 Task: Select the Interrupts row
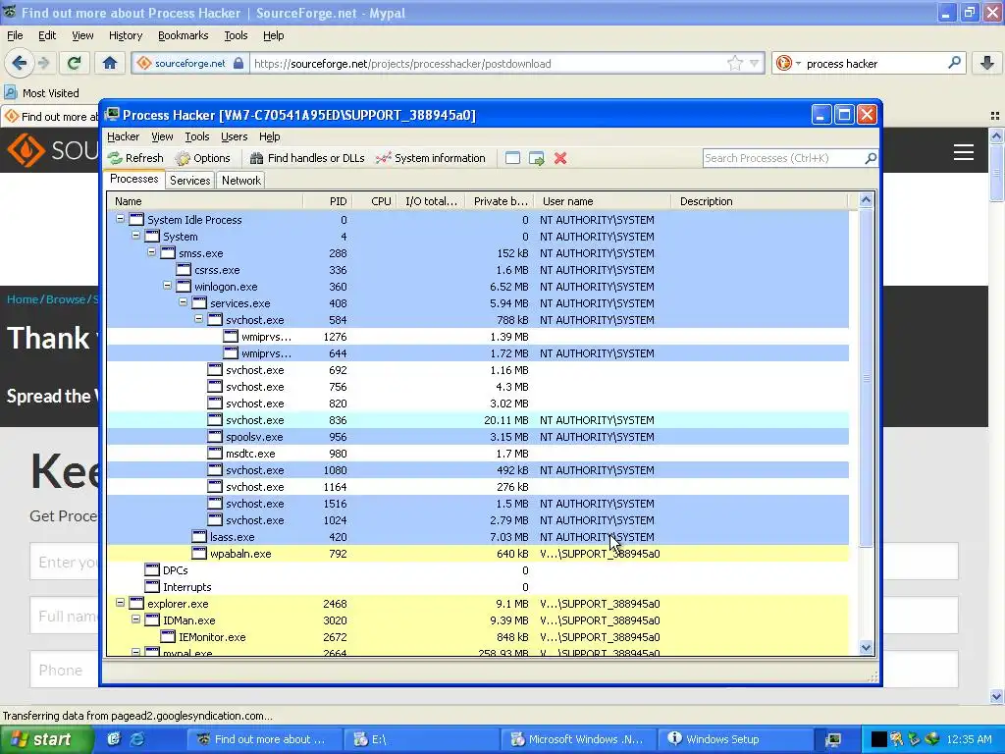pyautogui.click(x=478, y=587)
